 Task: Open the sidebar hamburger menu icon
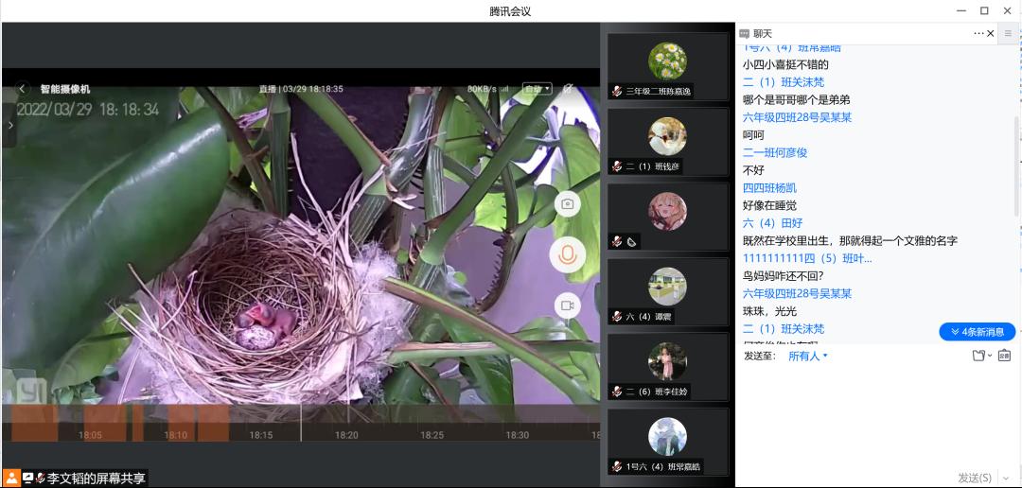coord(1008,33)
